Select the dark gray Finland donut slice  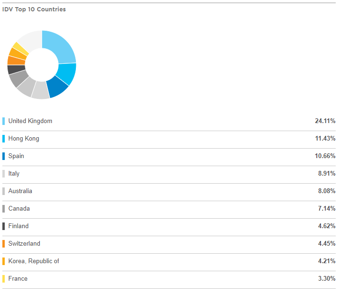point(16,70)
